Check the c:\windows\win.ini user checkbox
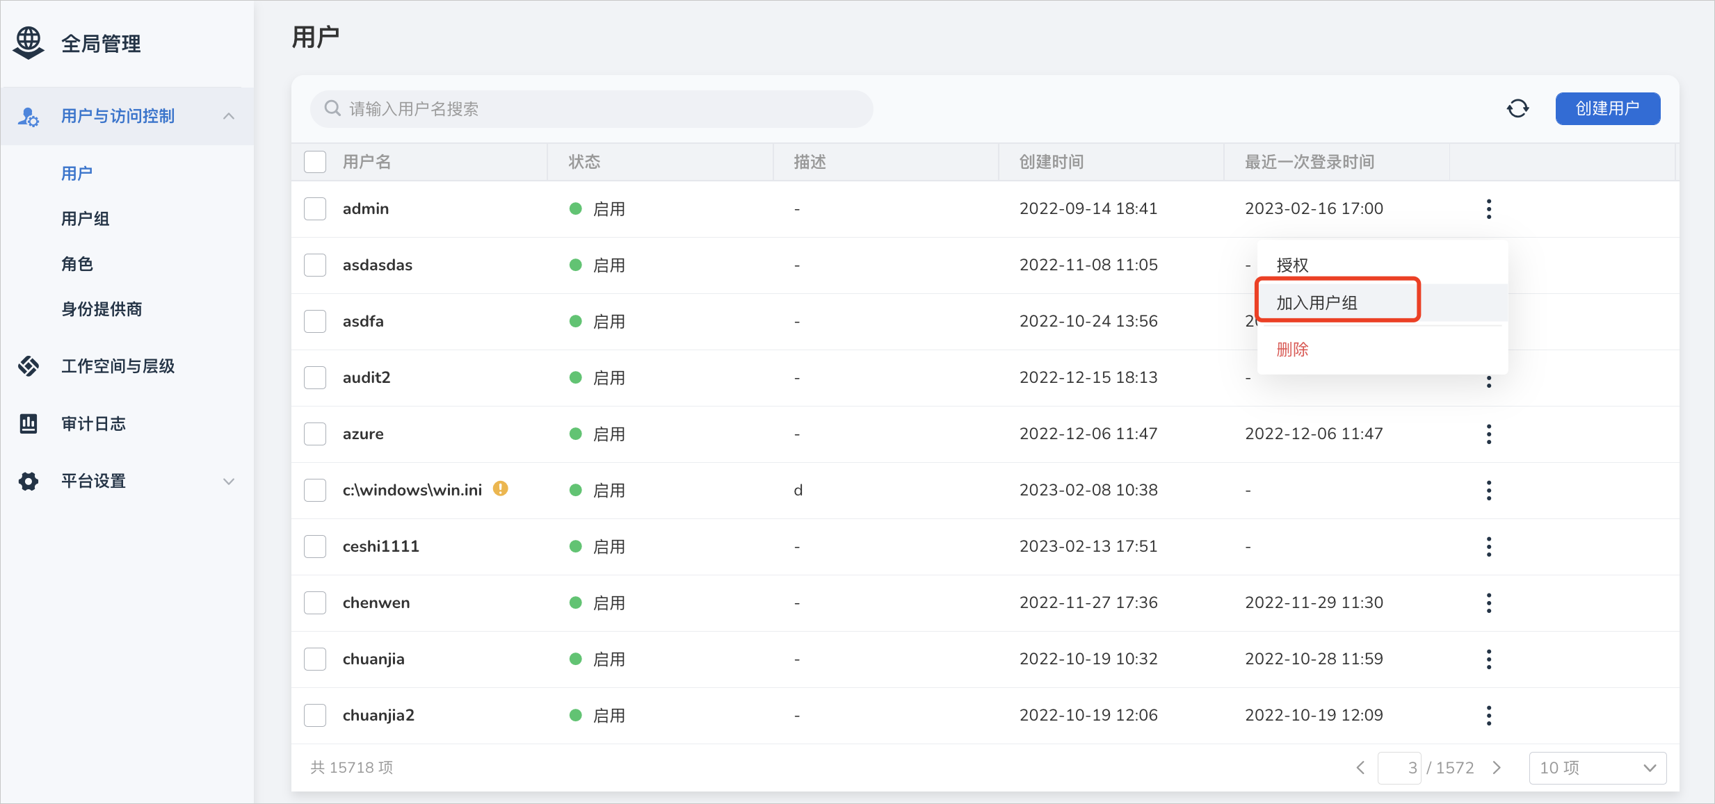1715x804 pixels. 315,491
